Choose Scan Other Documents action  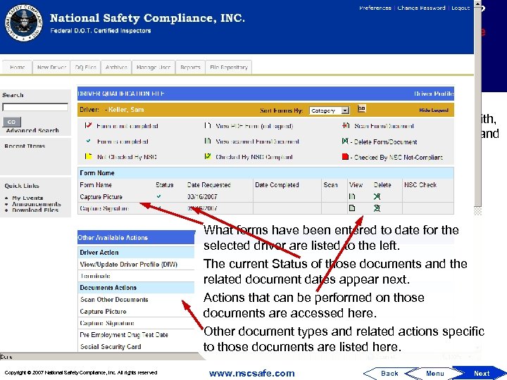(x=114, y=300)
